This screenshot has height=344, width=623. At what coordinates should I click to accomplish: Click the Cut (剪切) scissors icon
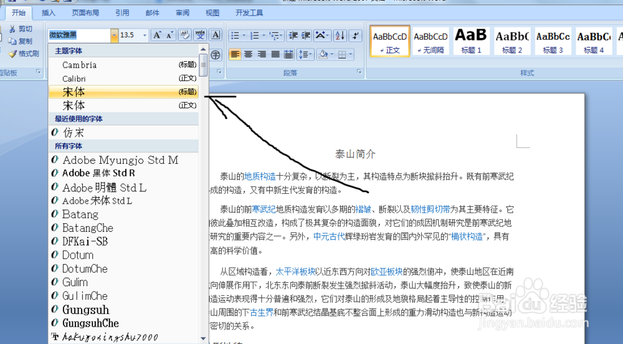point(12,29)
